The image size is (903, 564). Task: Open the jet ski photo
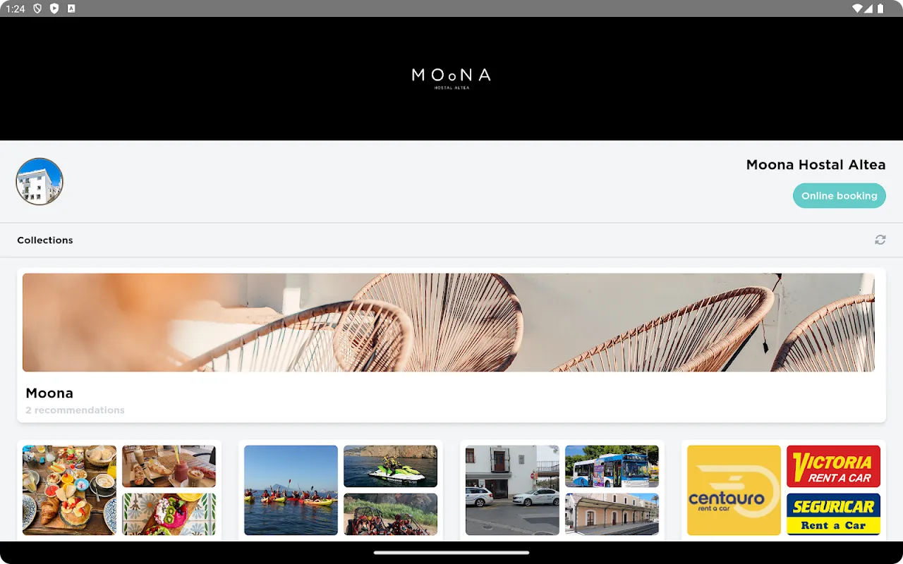pyautogui.click(x=390, y=466)
